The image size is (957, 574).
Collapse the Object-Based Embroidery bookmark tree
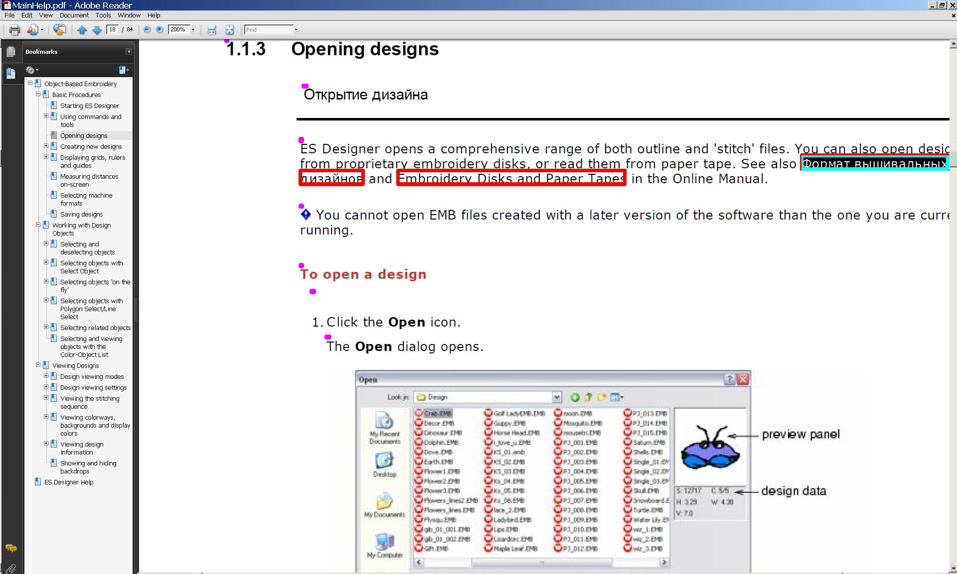tap(30, 84)
